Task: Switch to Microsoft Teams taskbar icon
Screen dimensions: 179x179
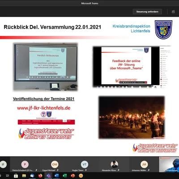Action: pos(48,176)
